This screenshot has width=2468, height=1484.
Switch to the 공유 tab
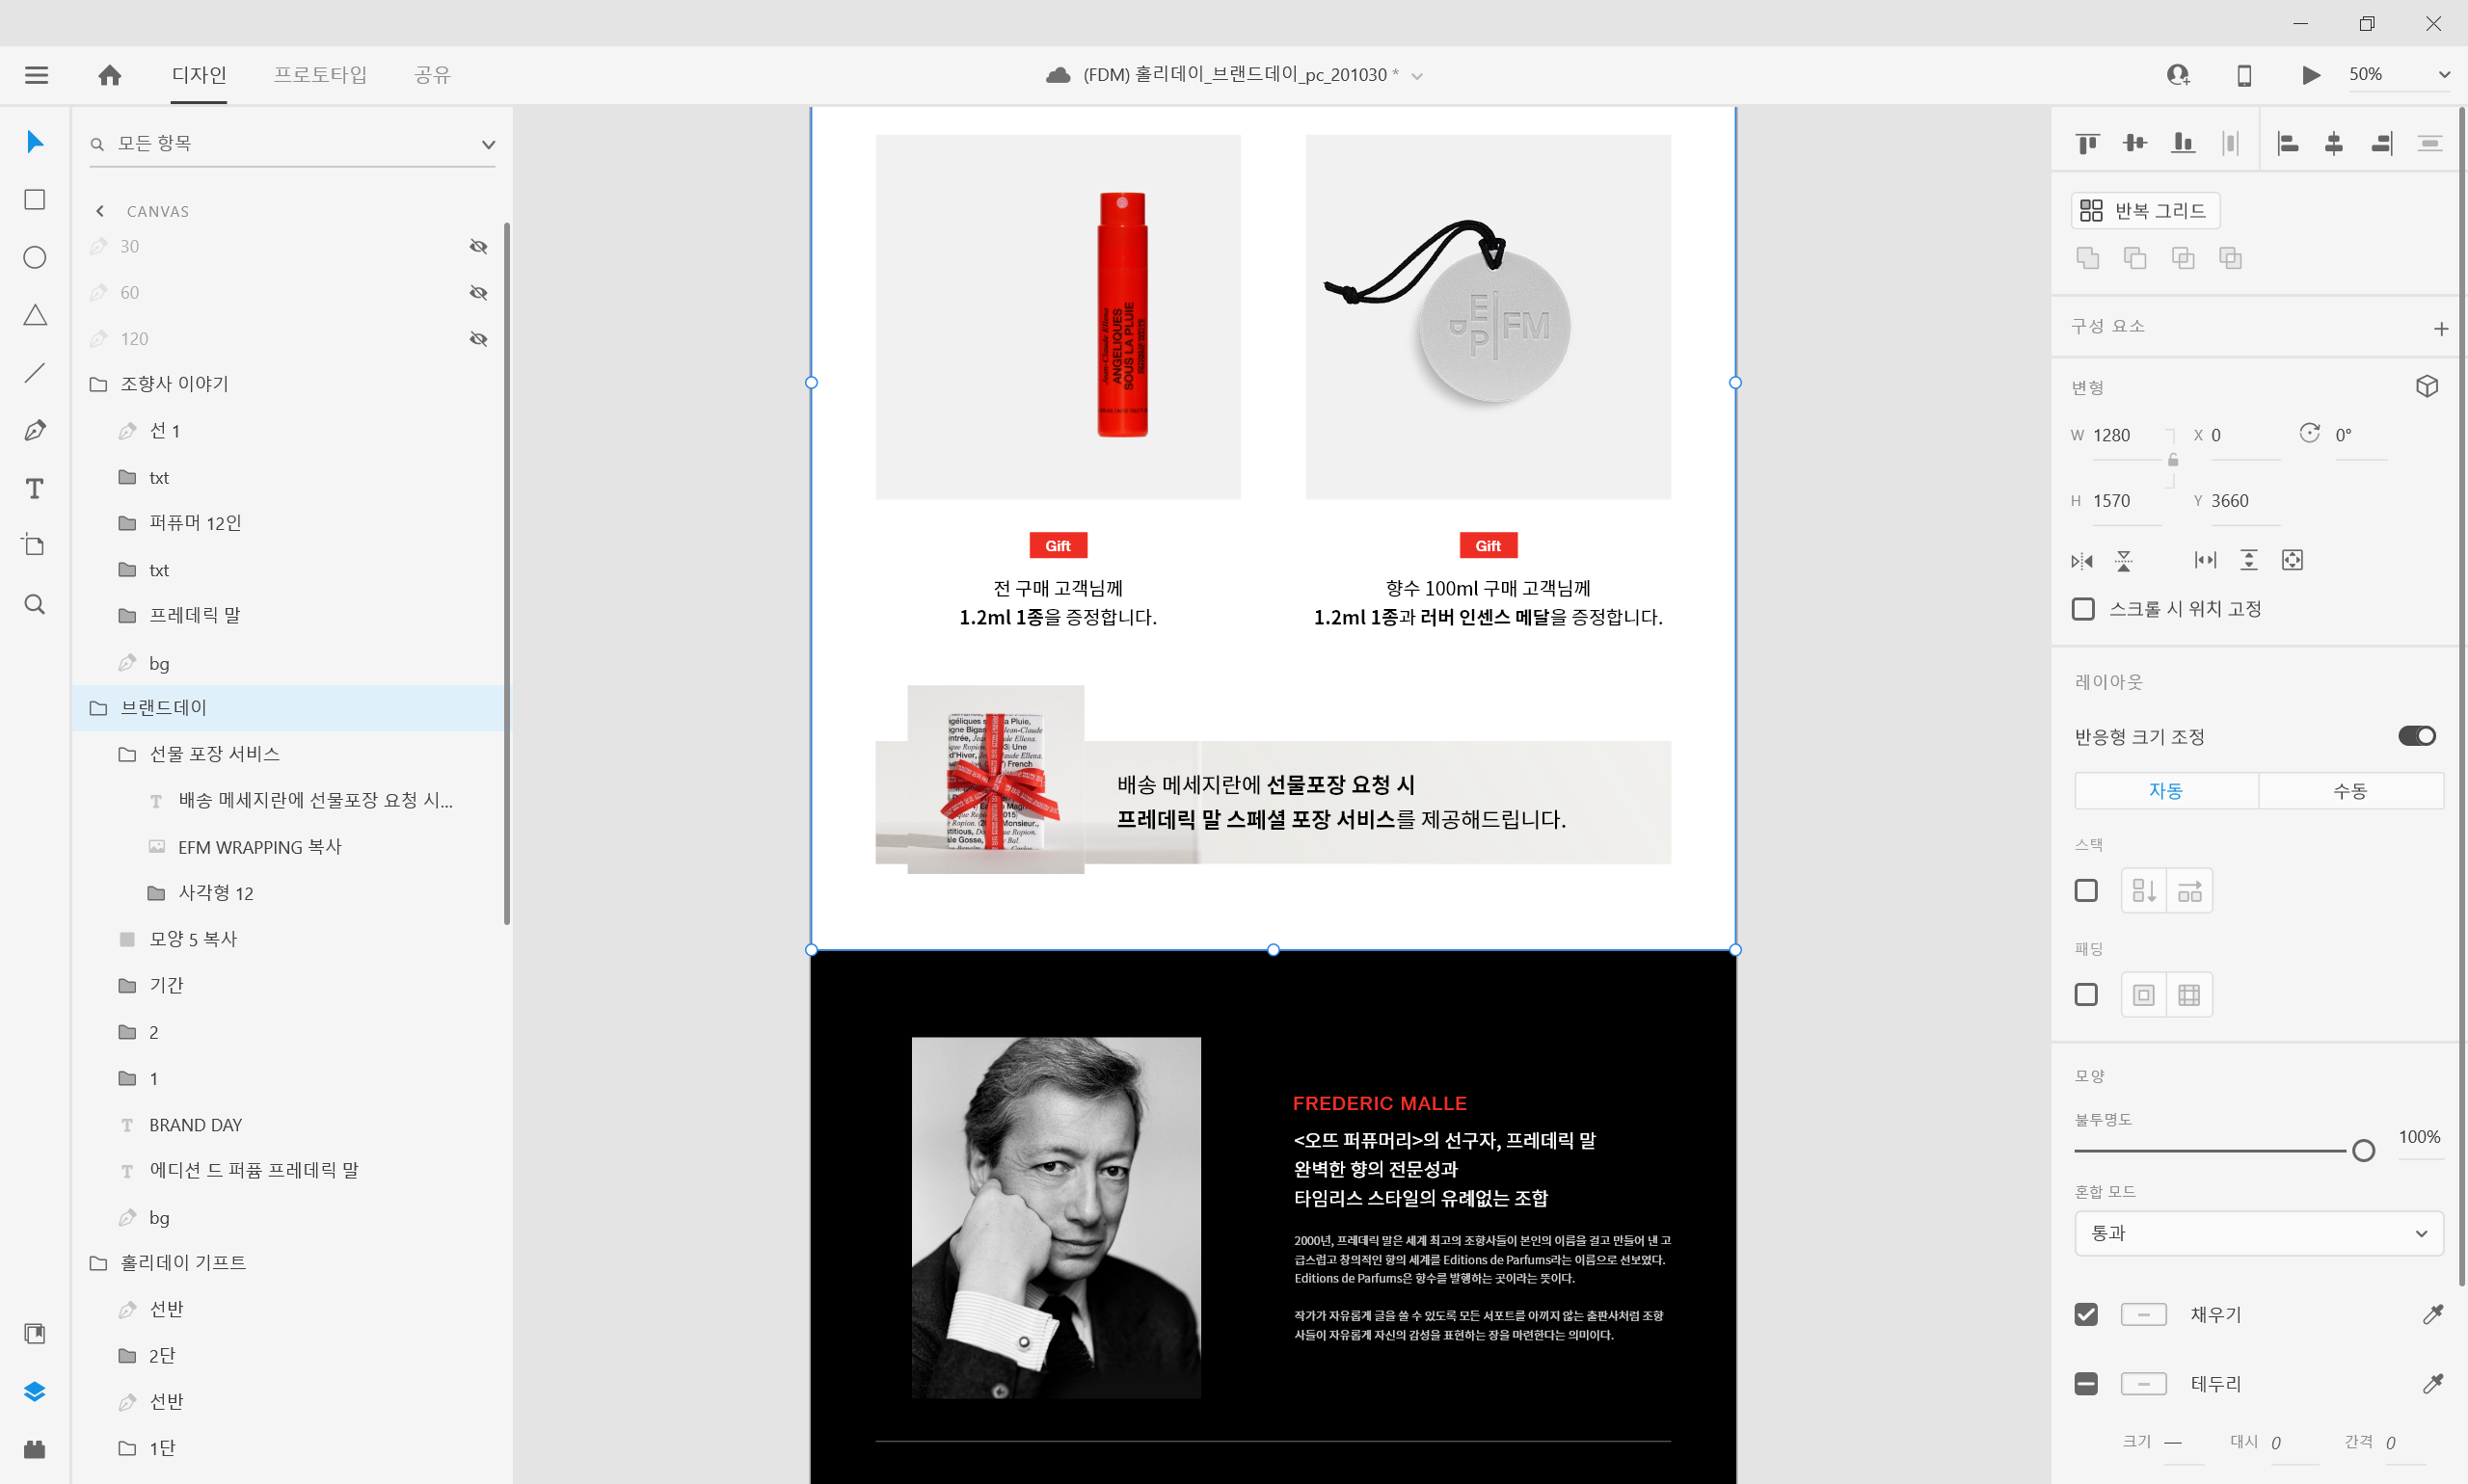pyautogui.click(x=432, y=75)
